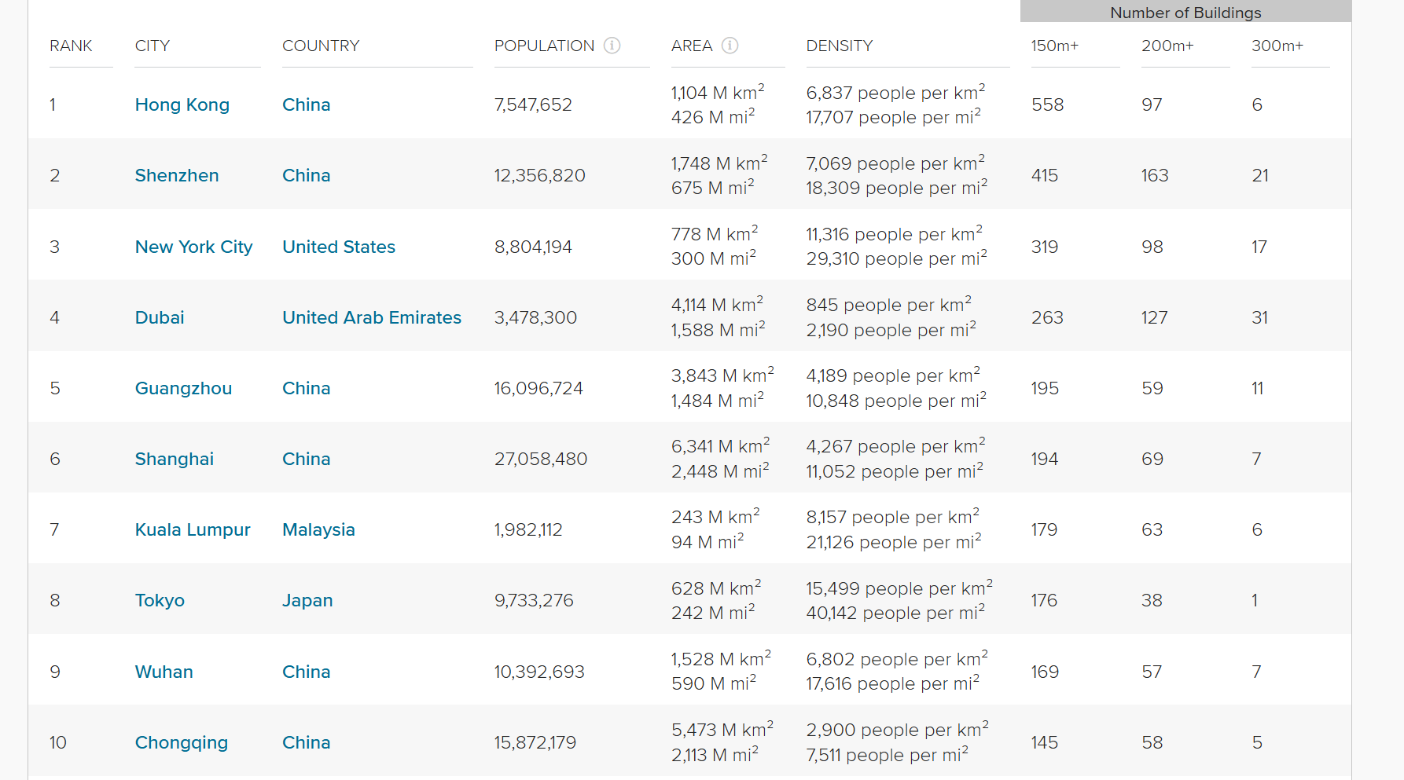Image resolution: width=1404 pixels, height=780 pixels.
Task: Open the Hong Kong city link
Action: point(182,104)
